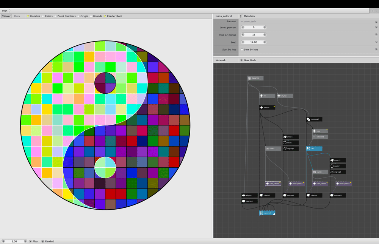Image resolution: width=379 pixels, height=244 pixels.
Task: Select the group12 node
Action: pyautogui.click(x=338, y=160)
